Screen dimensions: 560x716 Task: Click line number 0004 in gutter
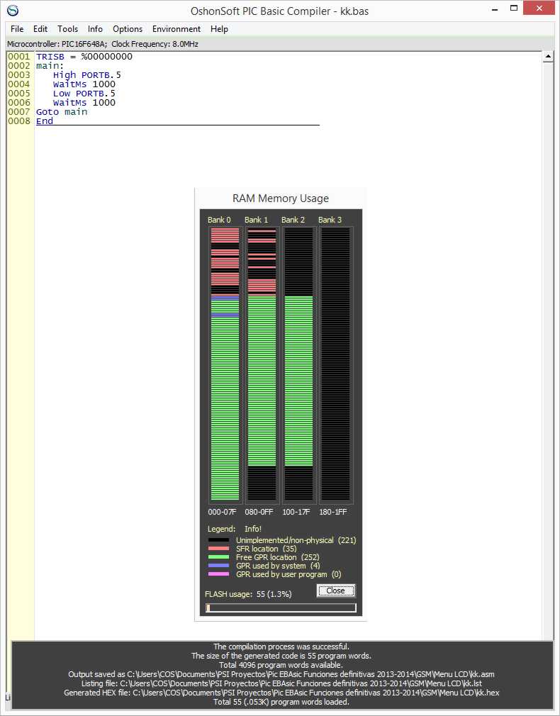(x=18, y=84)
